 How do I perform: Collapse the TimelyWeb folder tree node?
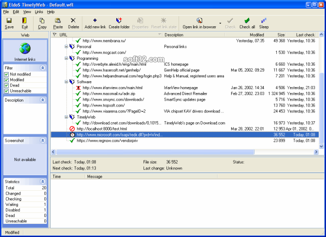[x=66, y=117]
